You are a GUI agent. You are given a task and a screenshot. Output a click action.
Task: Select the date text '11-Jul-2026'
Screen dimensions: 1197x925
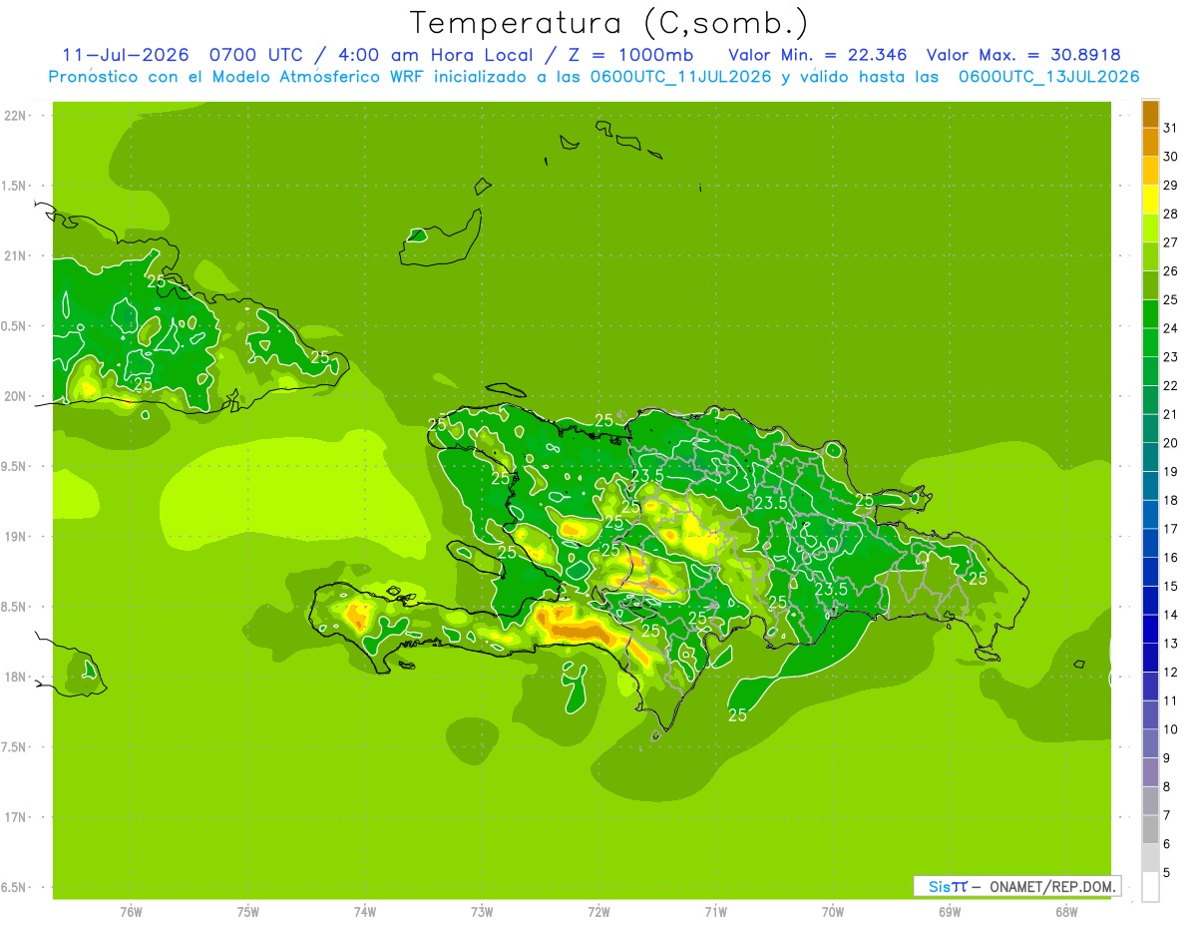click(125, 55)
